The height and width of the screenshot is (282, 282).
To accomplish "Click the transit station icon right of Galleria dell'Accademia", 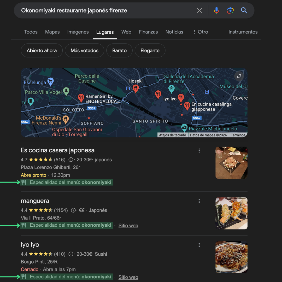I will click(x=207, y=92).
